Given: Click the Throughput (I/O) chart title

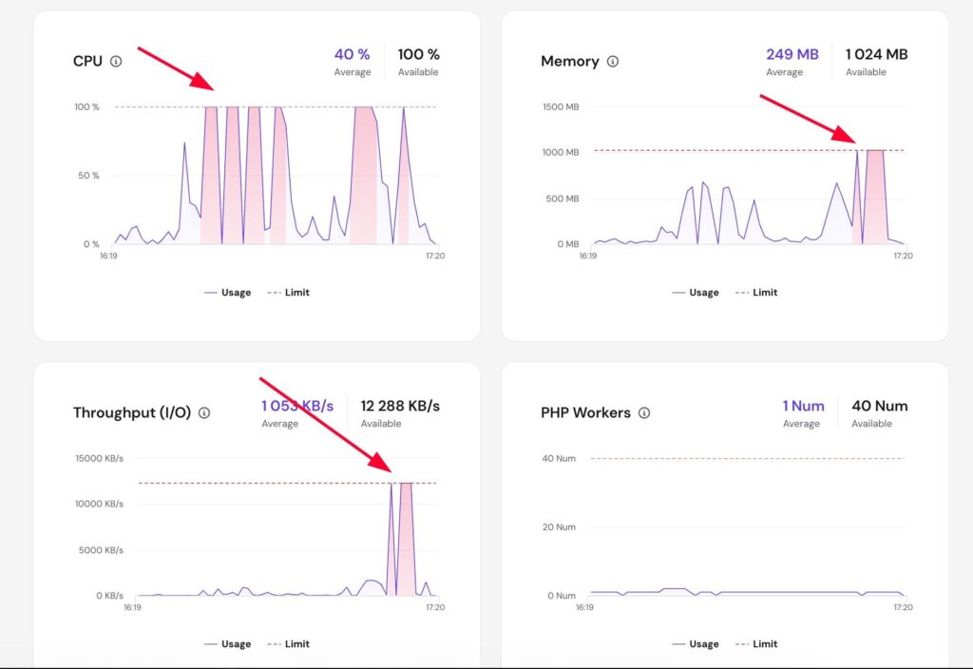Looking at the screenshot, I should click(x=132, y=413).
